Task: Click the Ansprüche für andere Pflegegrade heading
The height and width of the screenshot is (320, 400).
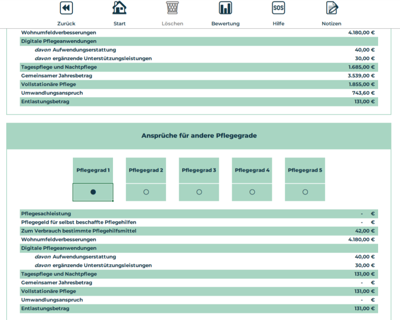Action: [x=199, y=136]
